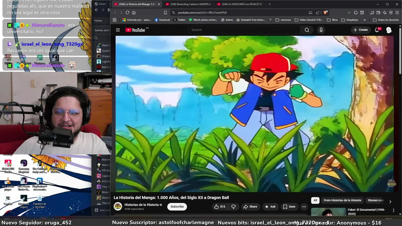Viewport: 402px width, 226px height.
Task: Close the La Historia del Manga tab
Action: [x=159, y=4]
